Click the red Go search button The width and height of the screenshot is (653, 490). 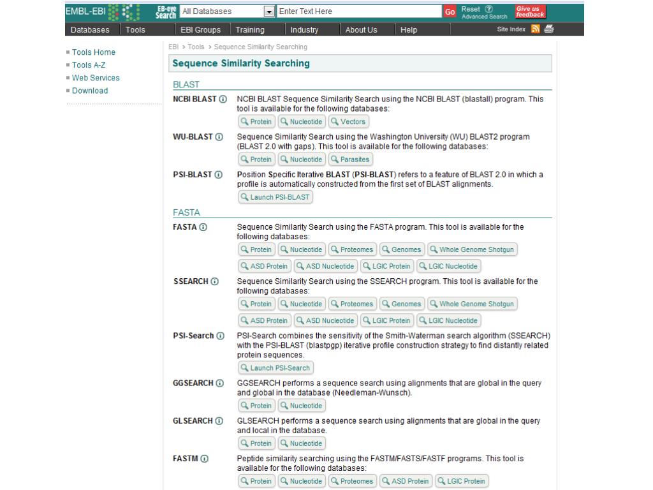pyautogui.click(x=450, y=11)
